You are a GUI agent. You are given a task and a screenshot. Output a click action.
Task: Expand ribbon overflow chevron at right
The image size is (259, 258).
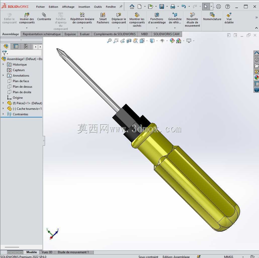[256, 17]
